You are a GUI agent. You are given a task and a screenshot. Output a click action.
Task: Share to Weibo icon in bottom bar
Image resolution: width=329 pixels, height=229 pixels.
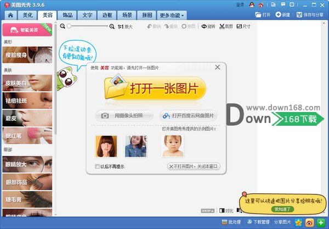pyautogui.click(x=309, y=222)
